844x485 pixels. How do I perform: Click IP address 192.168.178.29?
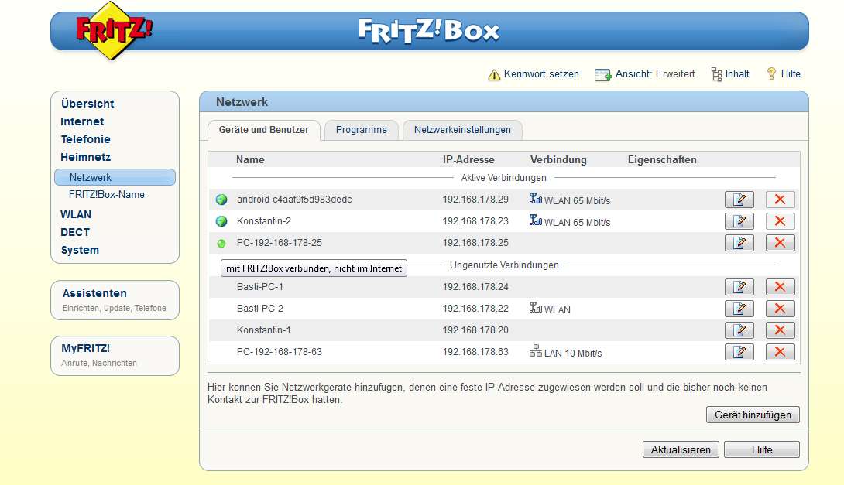[x=475, y=200]
